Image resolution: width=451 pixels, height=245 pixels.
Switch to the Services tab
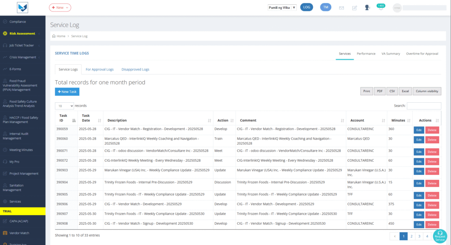[x=344, y=54]
